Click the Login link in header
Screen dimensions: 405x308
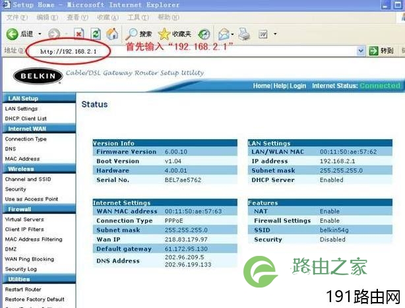click(297, 86)
